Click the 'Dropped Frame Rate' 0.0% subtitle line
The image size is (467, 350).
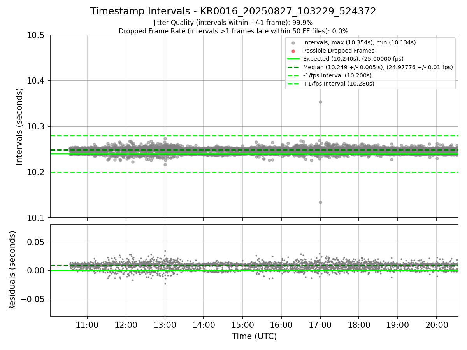click(233, 31)
